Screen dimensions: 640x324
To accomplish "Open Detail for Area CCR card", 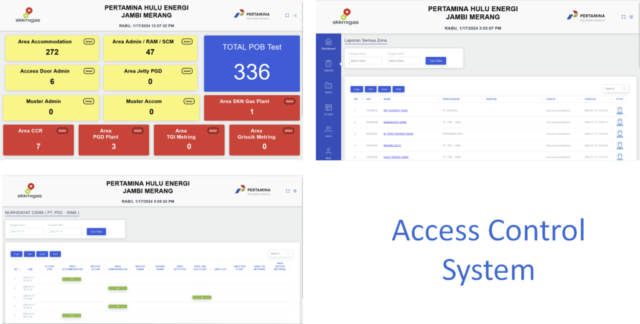I will coord(62,131).
